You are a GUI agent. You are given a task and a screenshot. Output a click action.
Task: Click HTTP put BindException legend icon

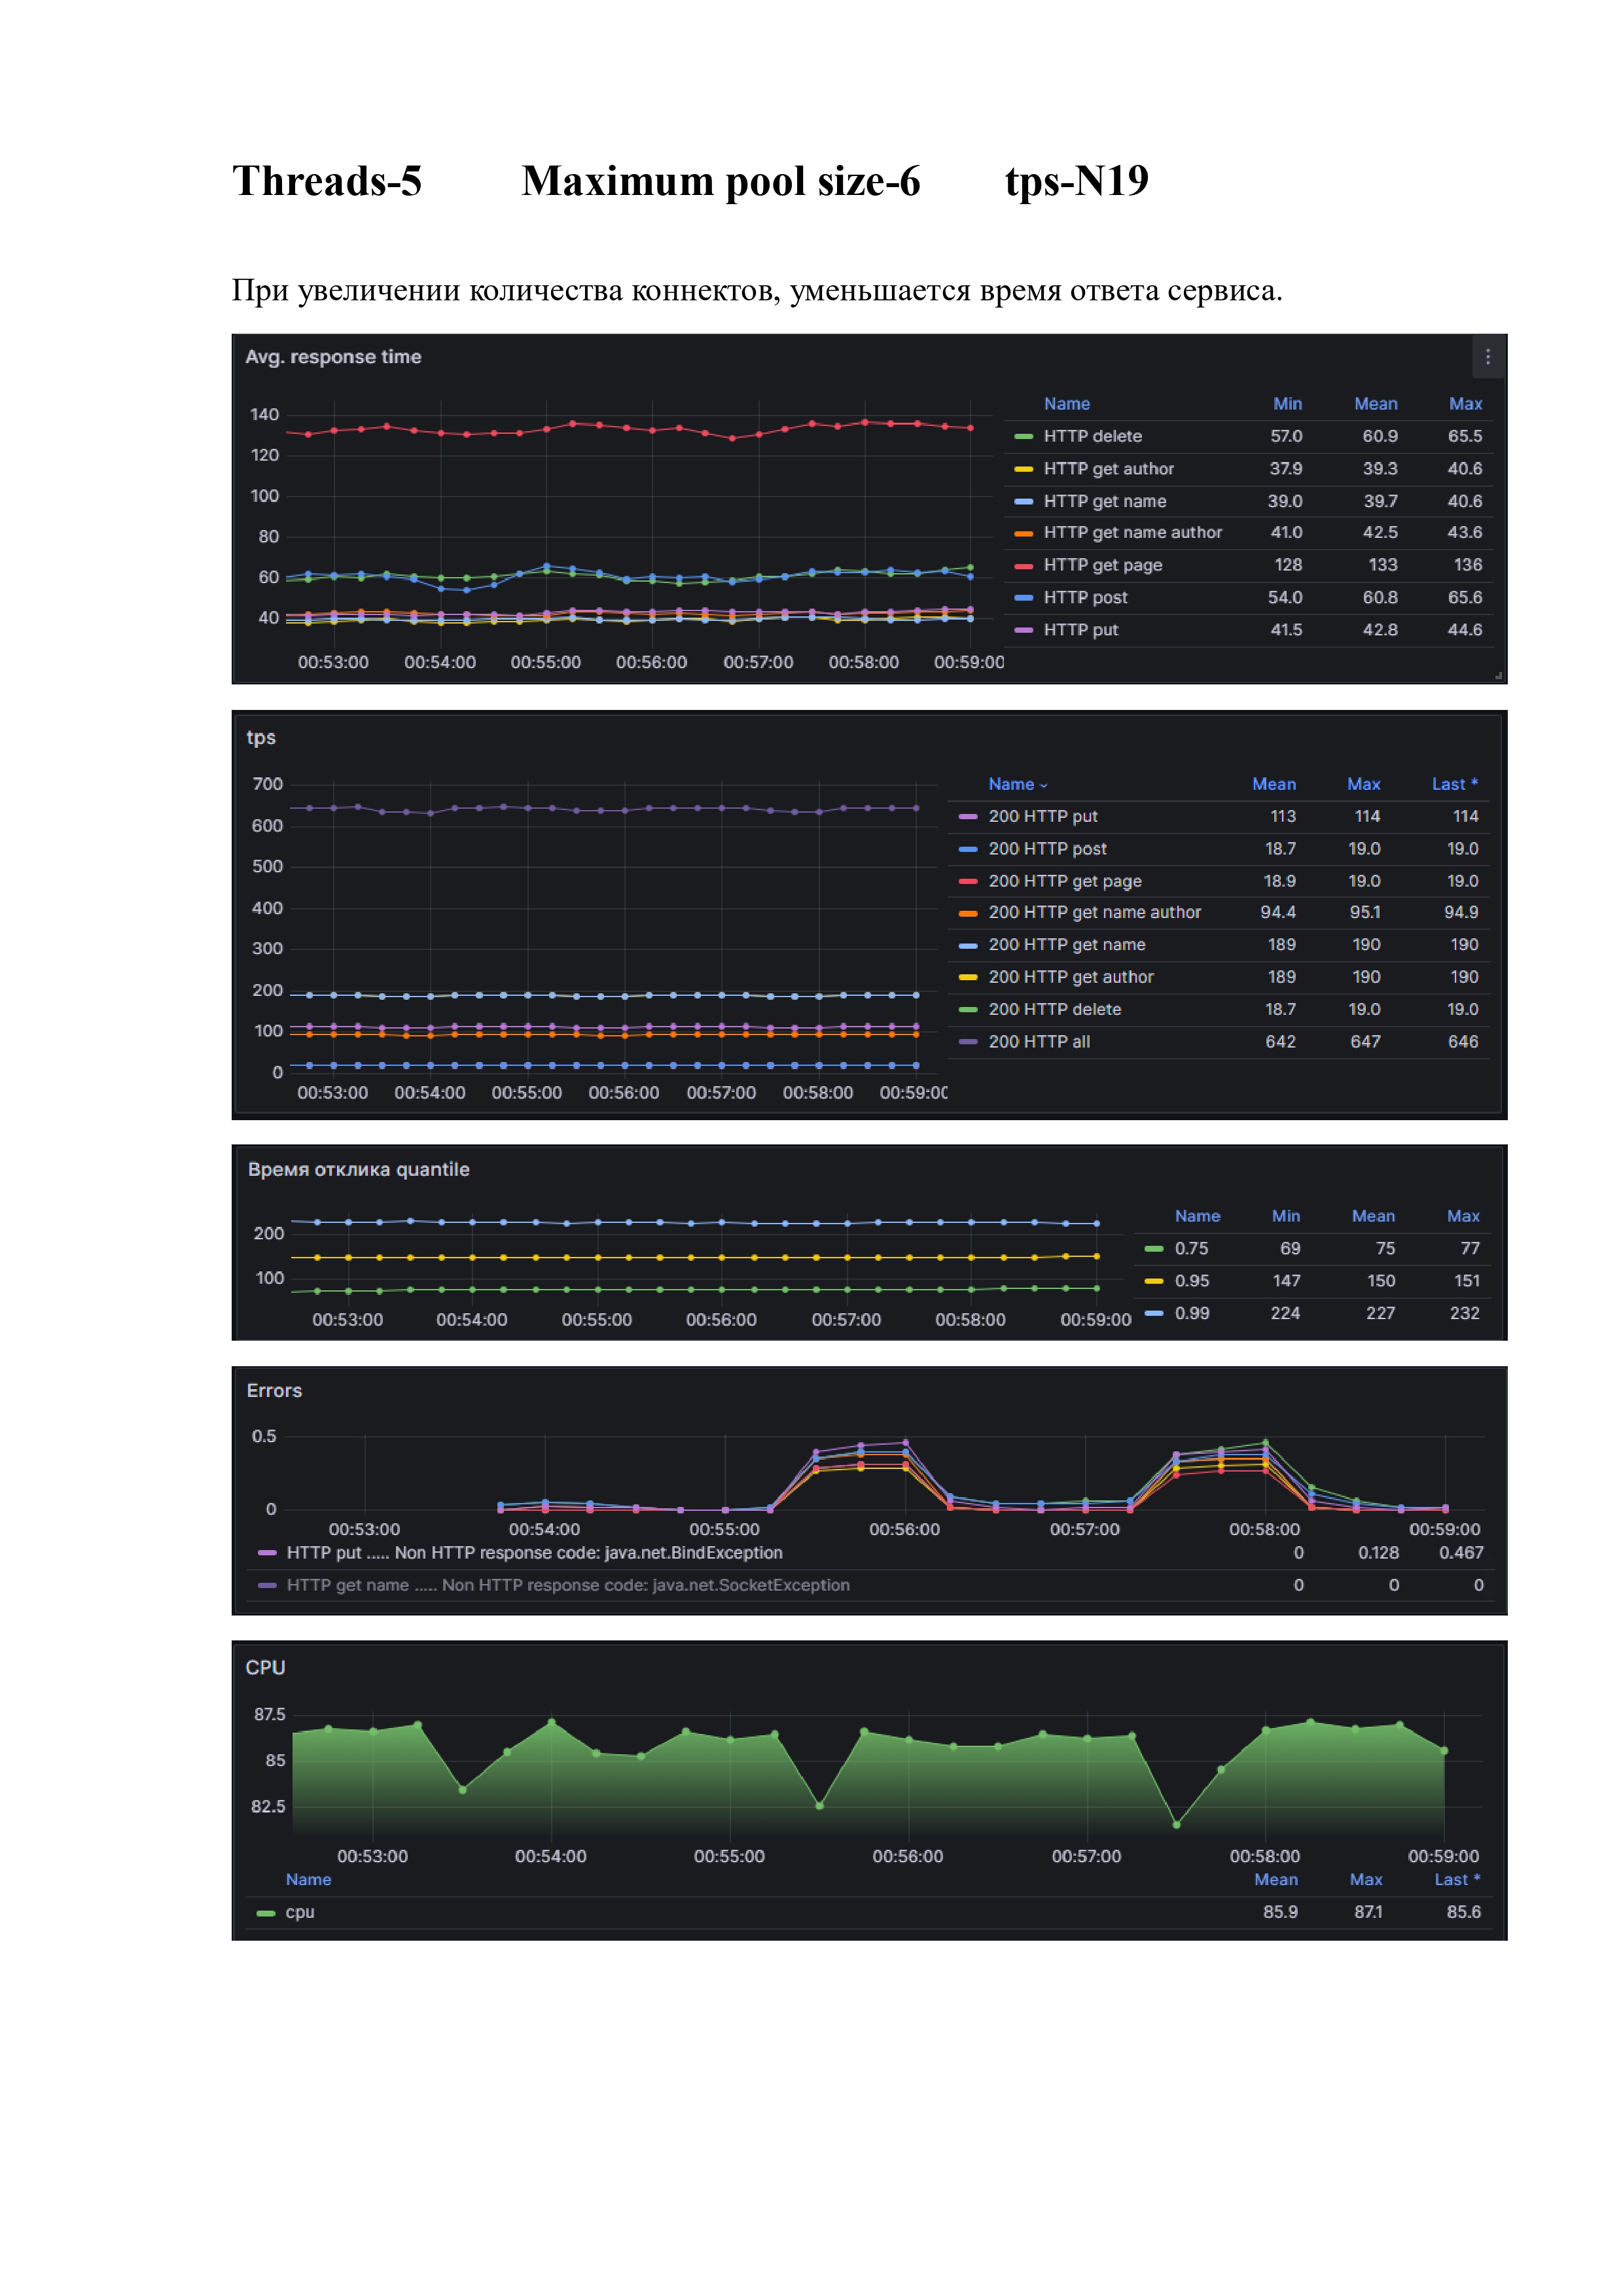[x=266, y=1553]
